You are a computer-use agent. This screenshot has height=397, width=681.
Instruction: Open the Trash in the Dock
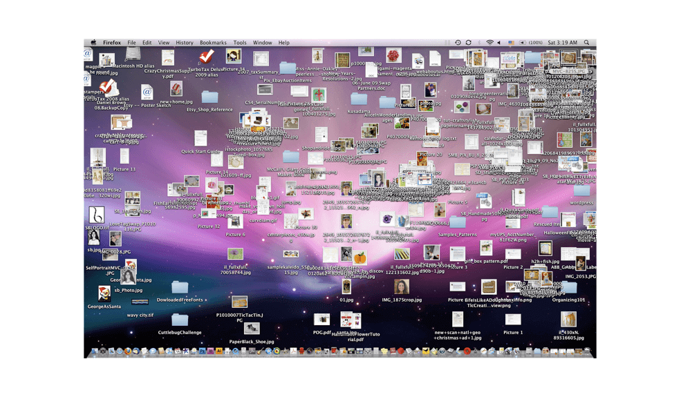pyautogui.click(x=587, y=351)
